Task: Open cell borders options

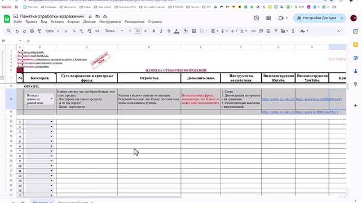Action: tap(194, 31)
